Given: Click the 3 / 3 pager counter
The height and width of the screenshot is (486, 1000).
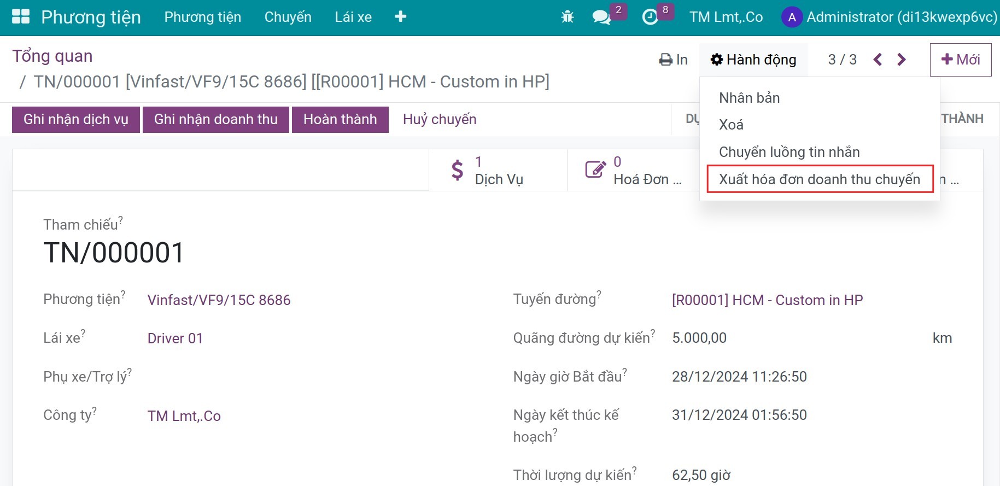Looking at the screenshot, I should tap(843, 60).
